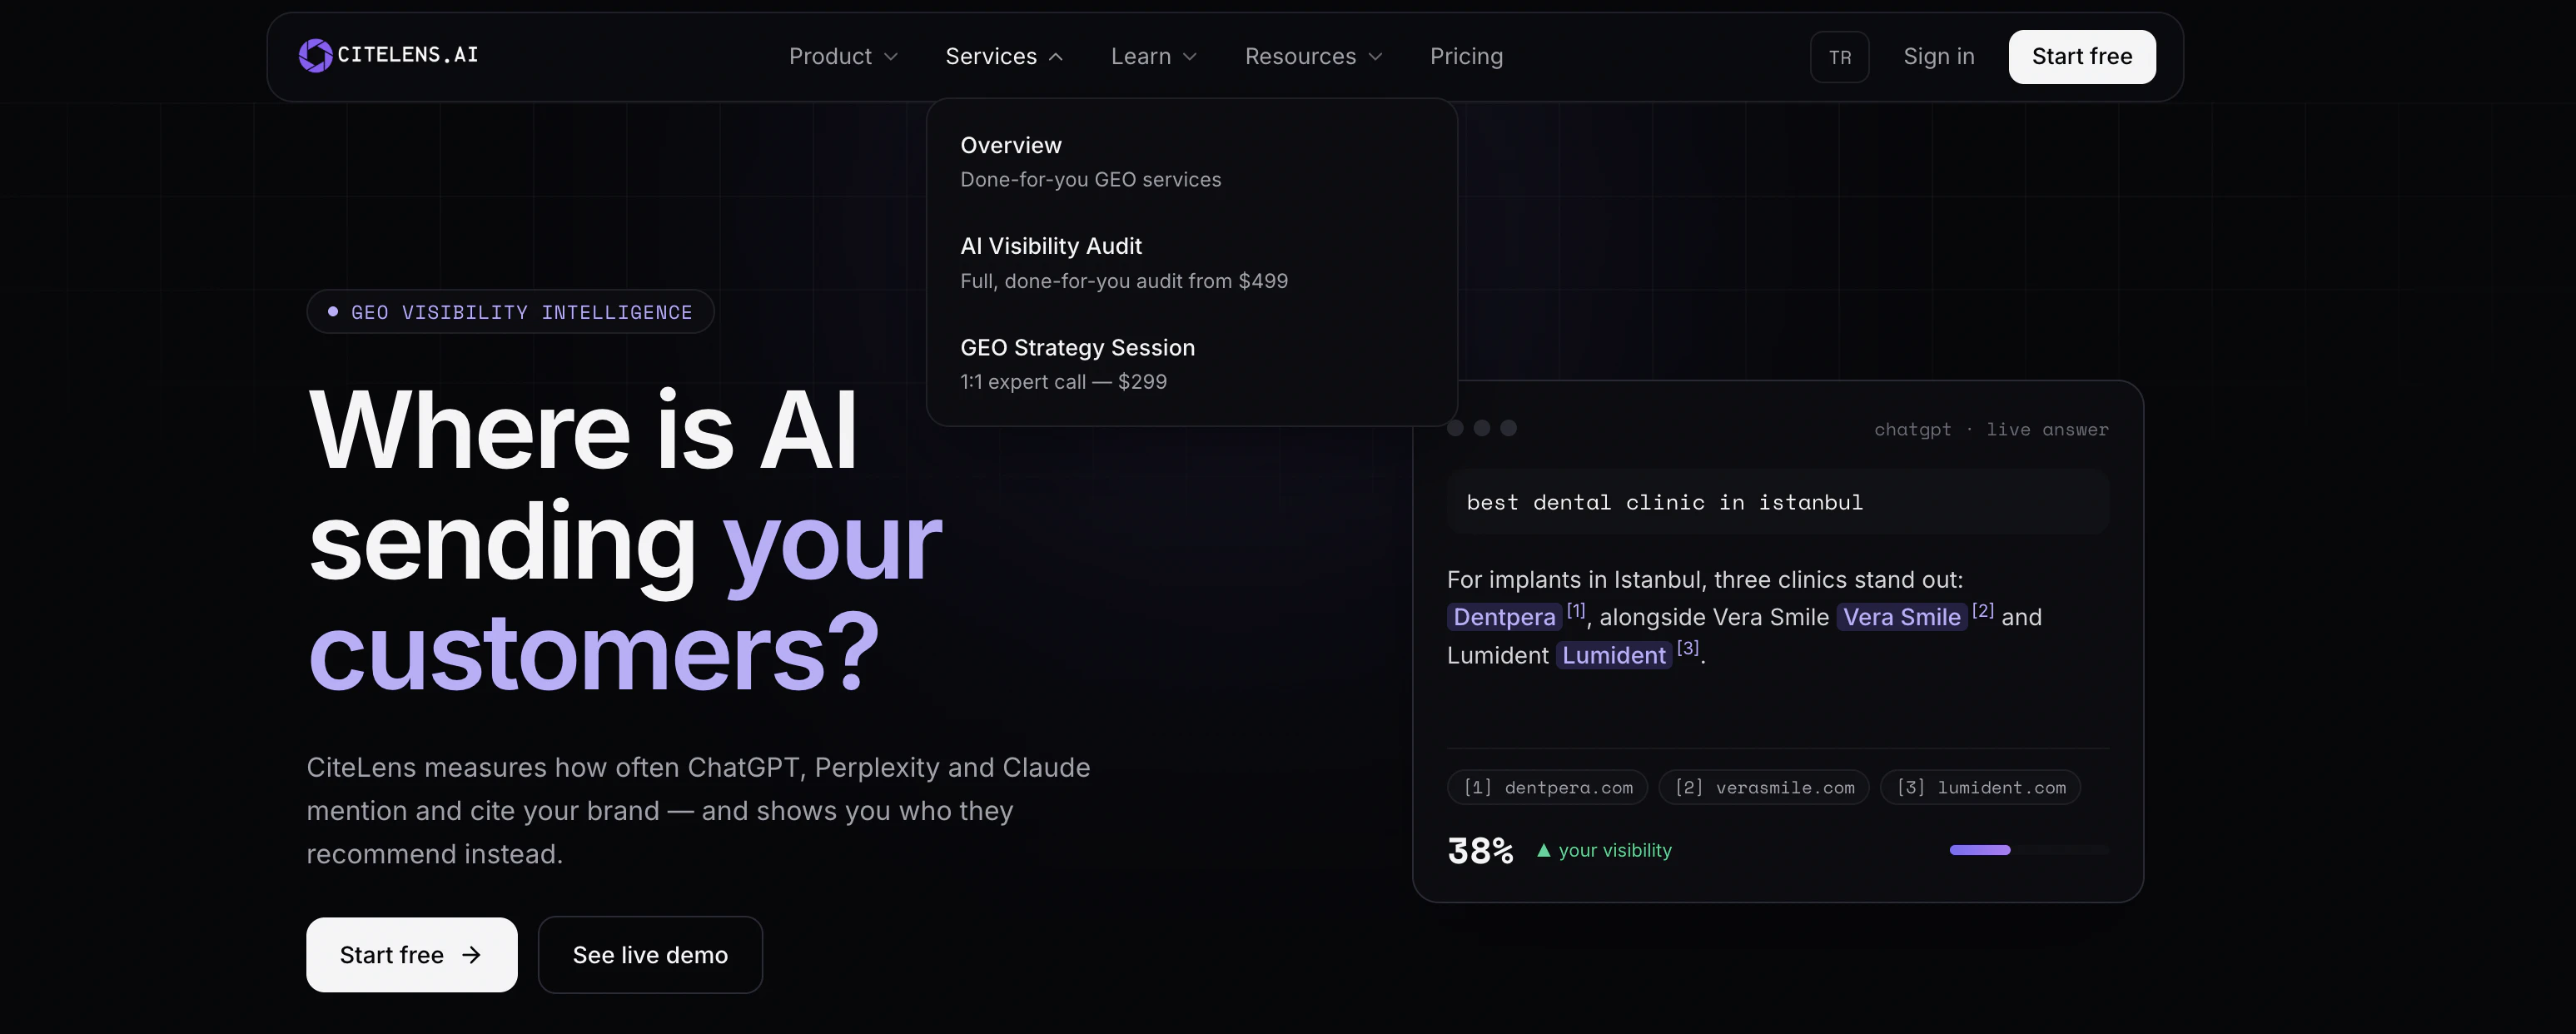Click the highlighted Dentpera mention
Image resolution: width=2576 pixels, height=1034 pixels.
click(1504, 617)
